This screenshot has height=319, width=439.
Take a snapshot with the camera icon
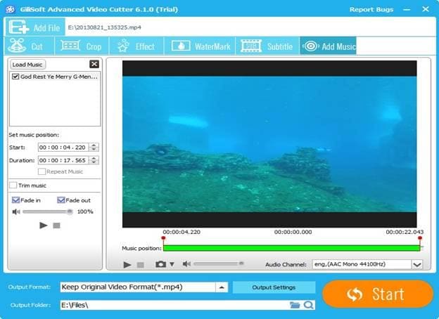[160, 264]
